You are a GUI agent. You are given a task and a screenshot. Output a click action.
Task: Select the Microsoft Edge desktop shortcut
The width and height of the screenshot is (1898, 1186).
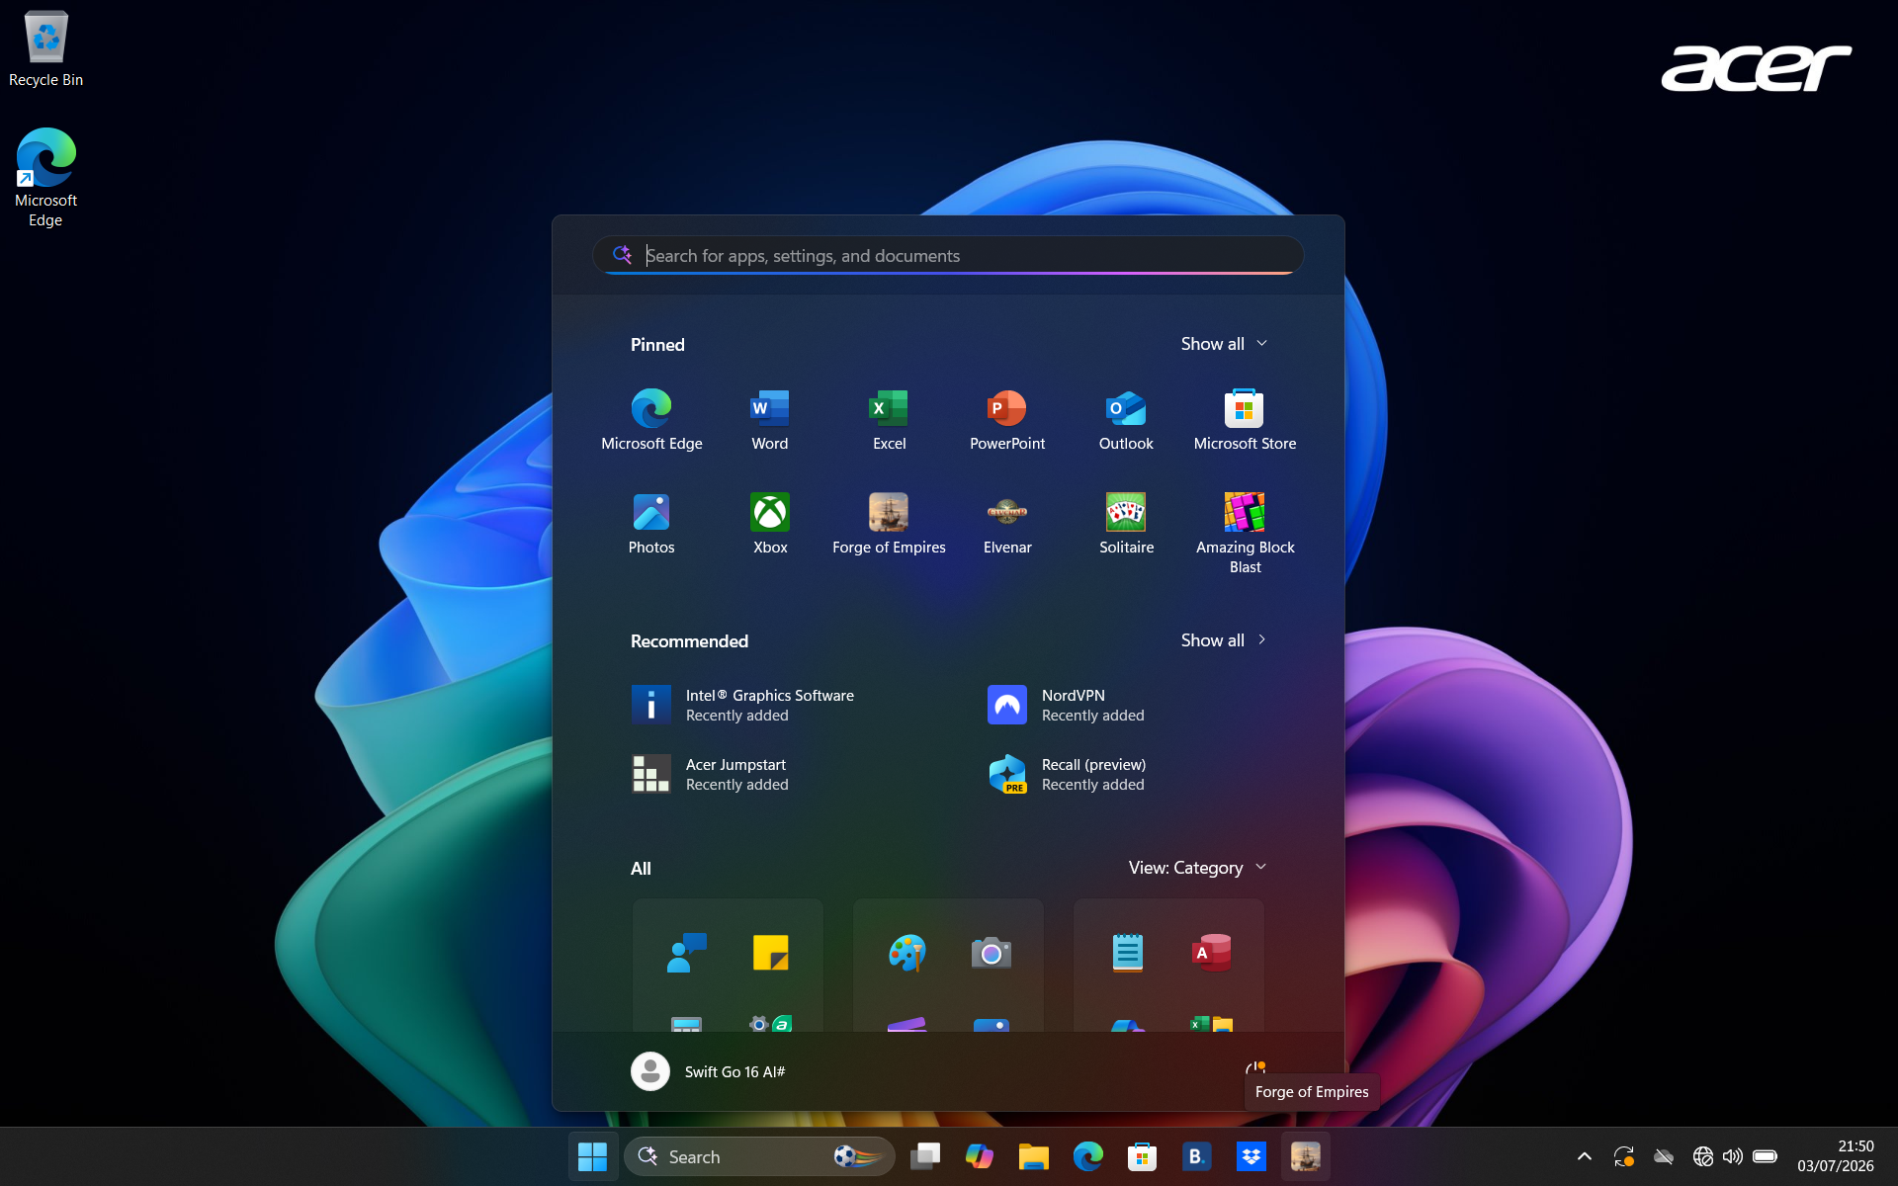click(45, 178)
